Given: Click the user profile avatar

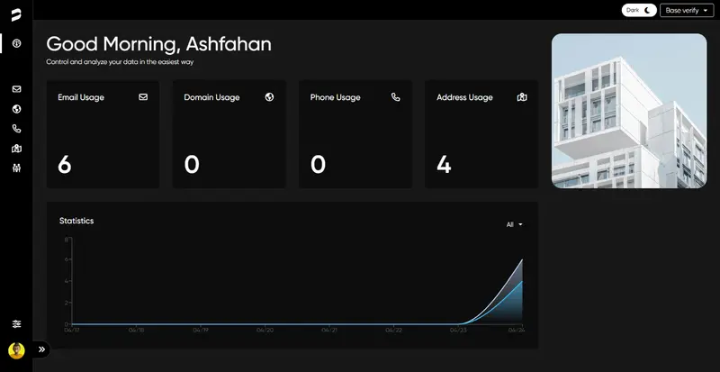Looking at the screenshot, I should click(16, 350).
